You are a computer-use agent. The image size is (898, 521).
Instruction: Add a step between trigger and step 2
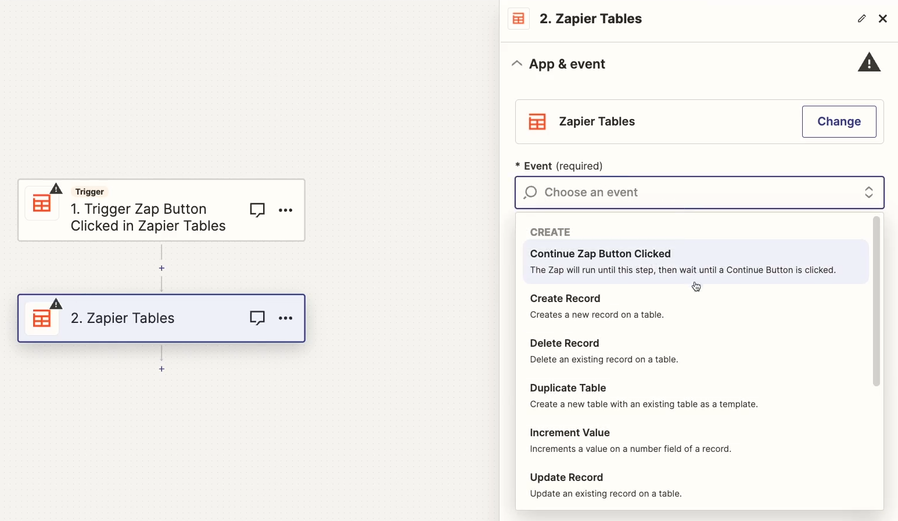[x=161, y=268]
